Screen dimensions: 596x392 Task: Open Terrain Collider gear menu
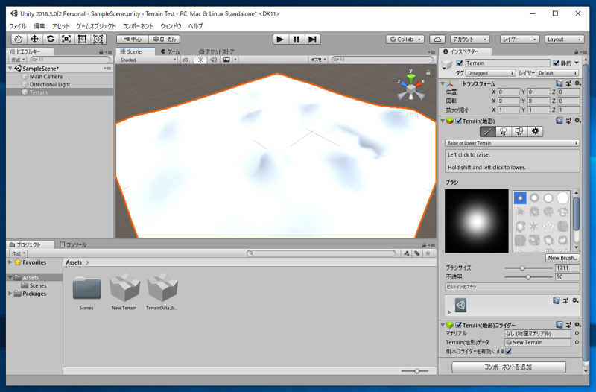[x=577, y=325]
